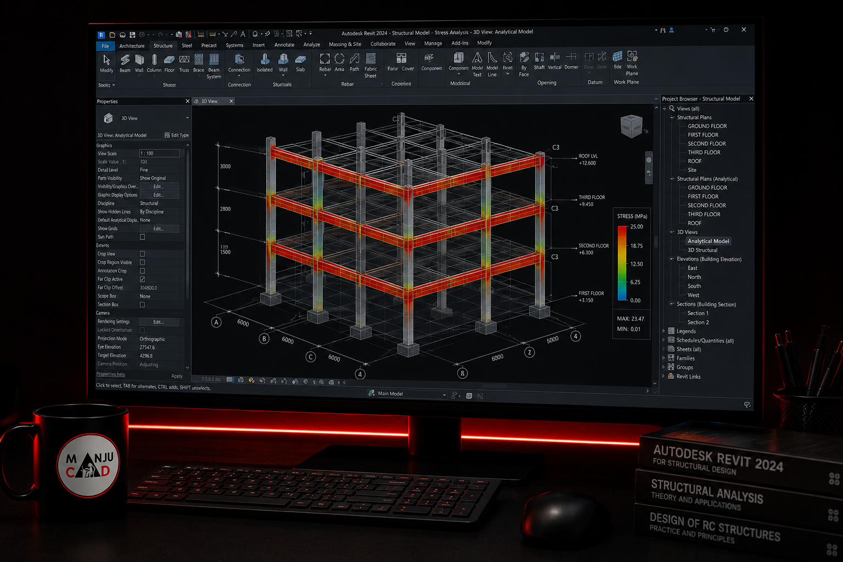Image resolution: width=843 pixels, height=562 pixels.
Task: Open the Beam System tool
Action: pos(213,66)
